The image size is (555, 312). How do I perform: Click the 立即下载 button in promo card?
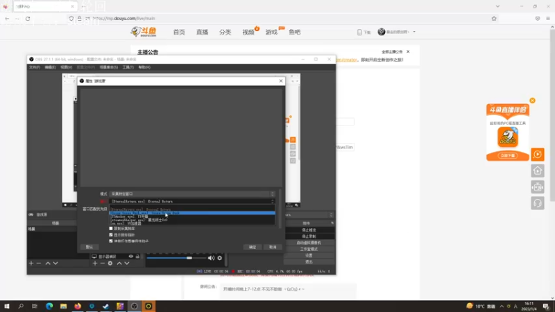(508, 155)
